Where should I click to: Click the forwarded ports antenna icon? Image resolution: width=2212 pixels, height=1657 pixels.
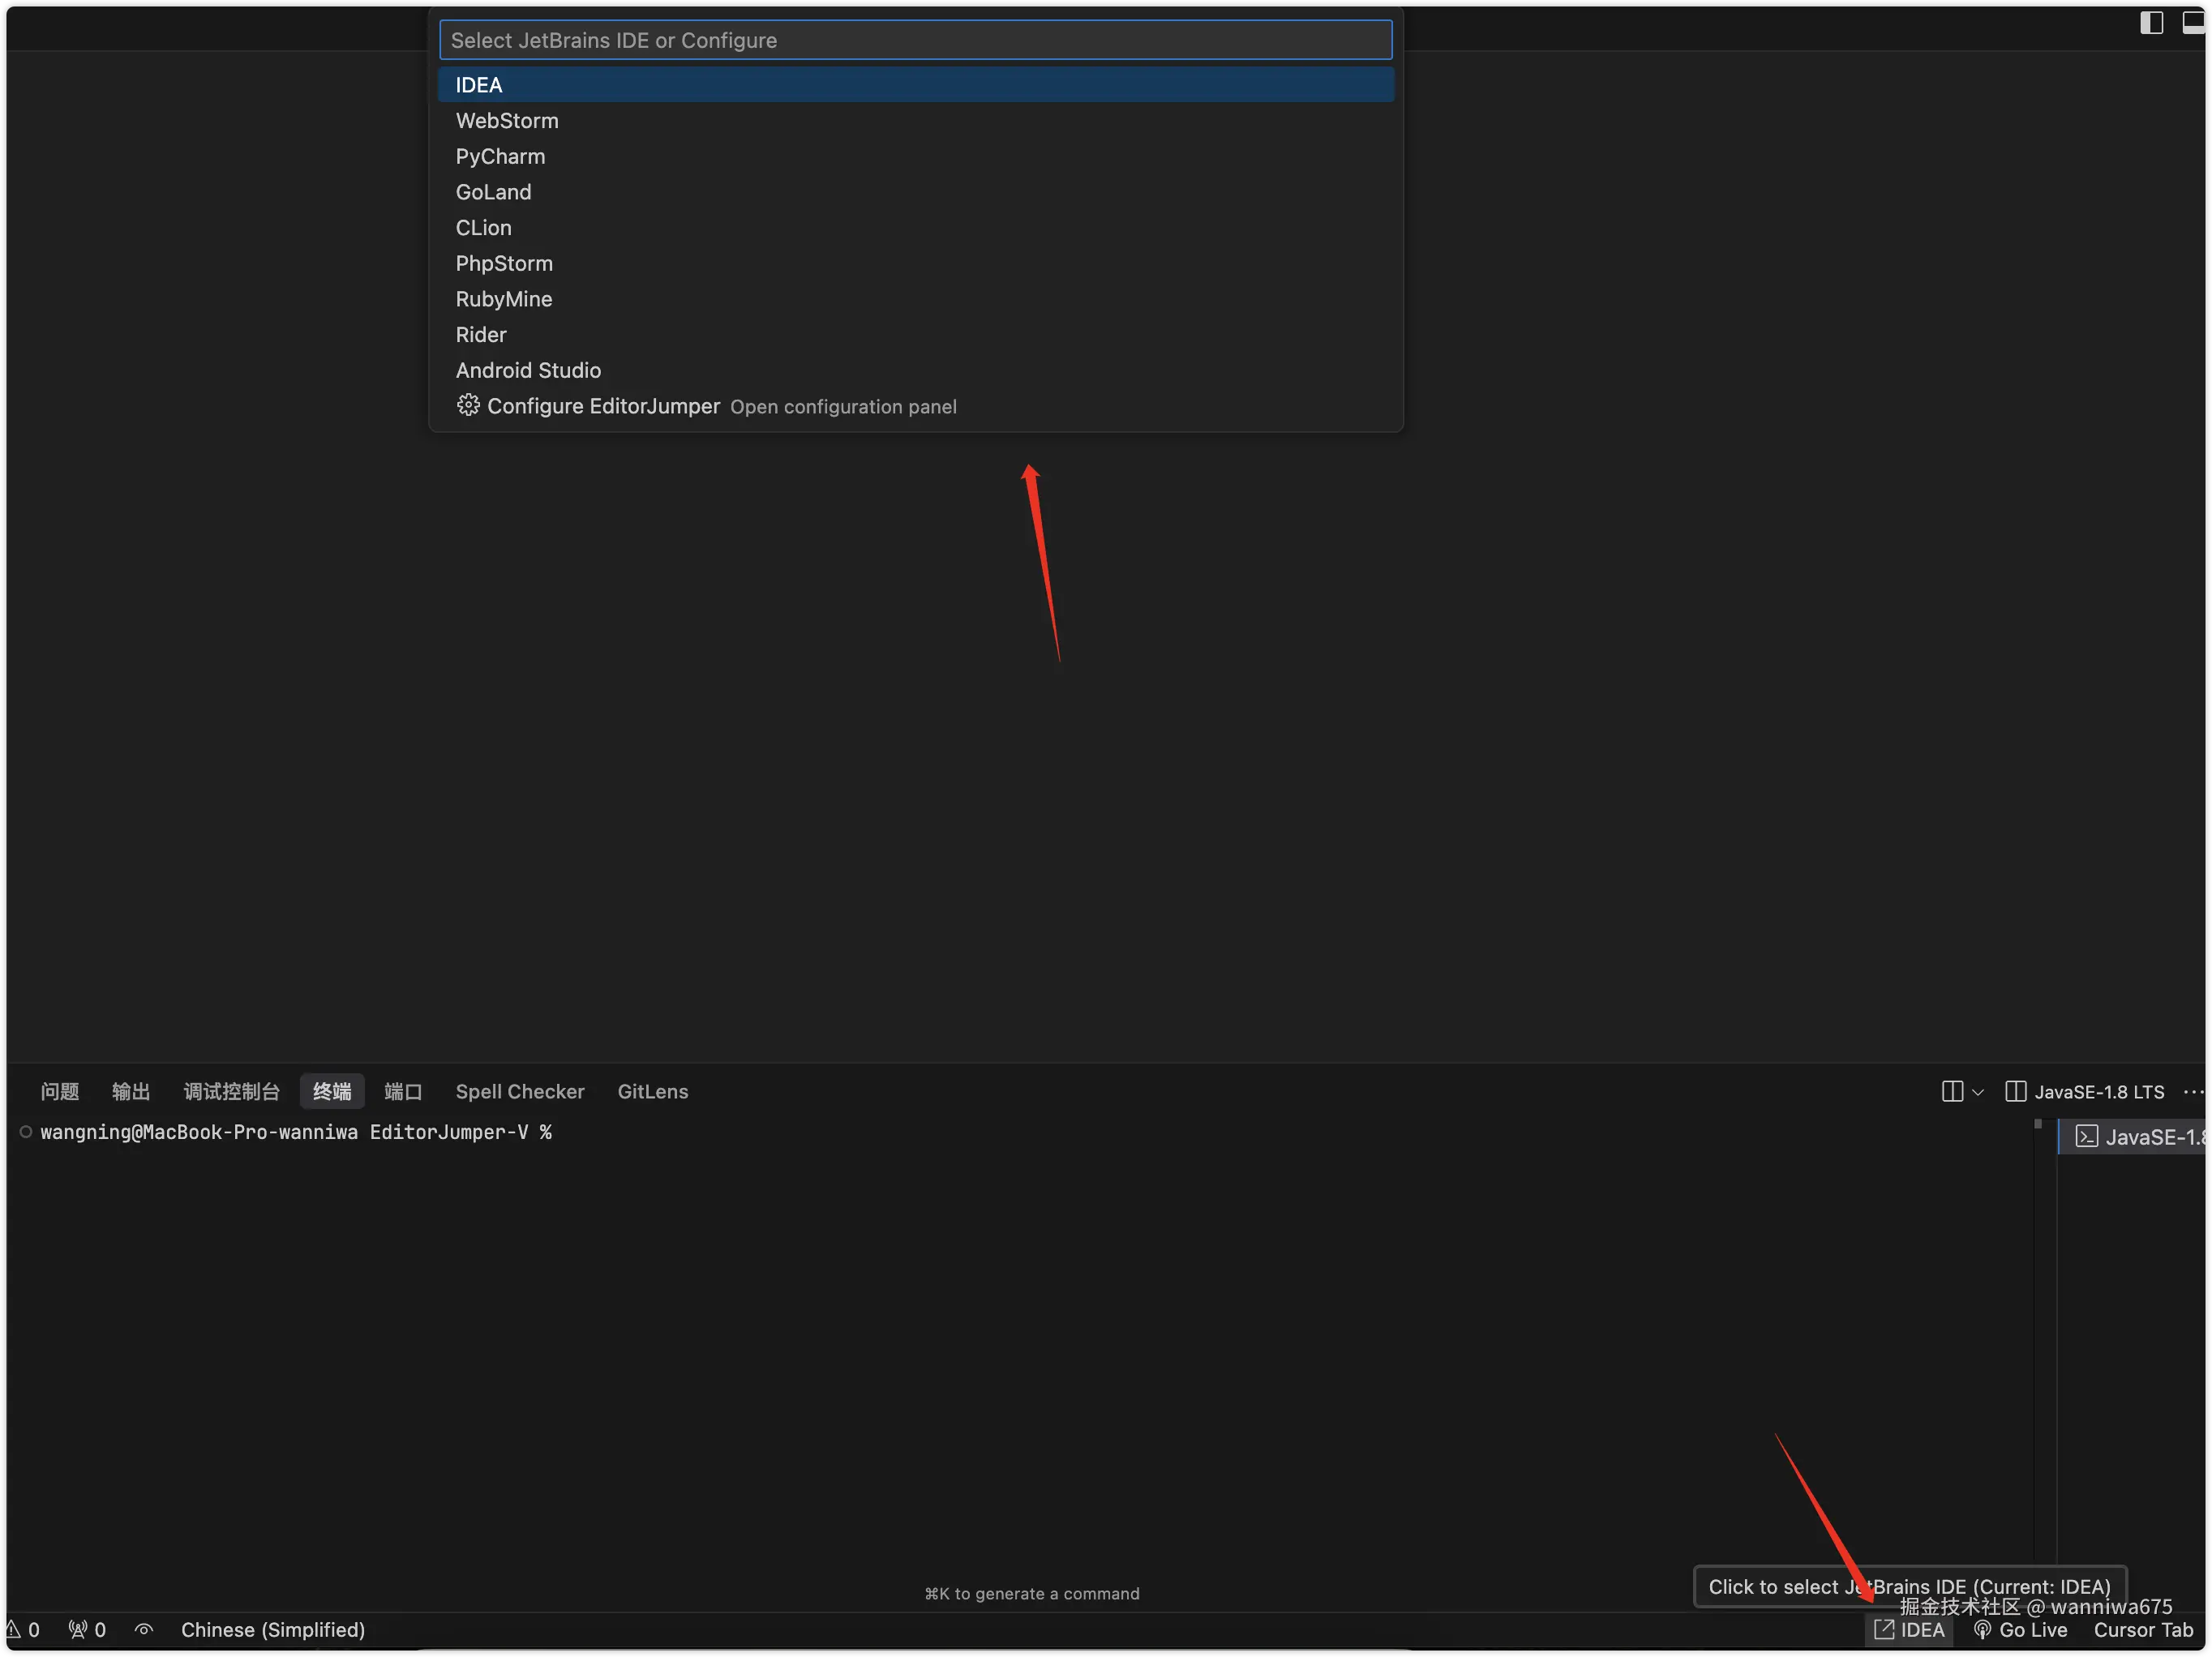coord(78,1629)
